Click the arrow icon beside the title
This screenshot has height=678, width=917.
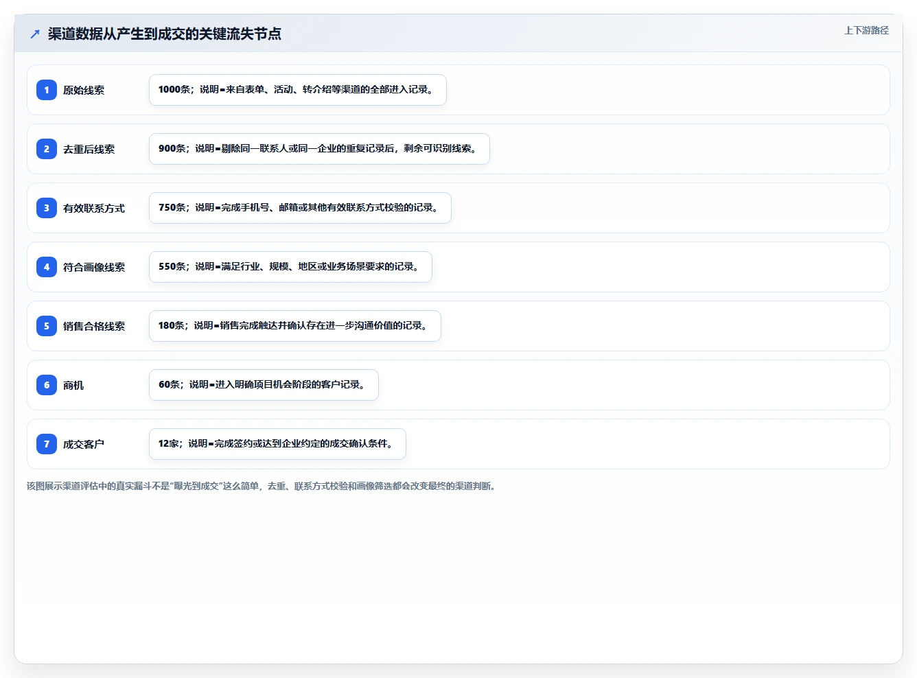[35, 34]
